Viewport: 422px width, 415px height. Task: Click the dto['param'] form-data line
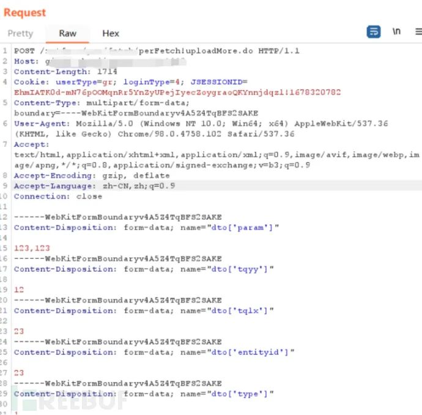coord(147,228)
